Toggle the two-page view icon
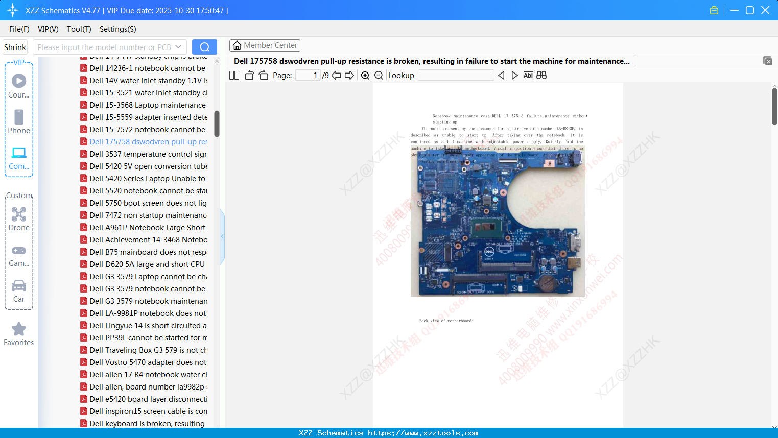This screenshot has width=778, height=438. 234,75
